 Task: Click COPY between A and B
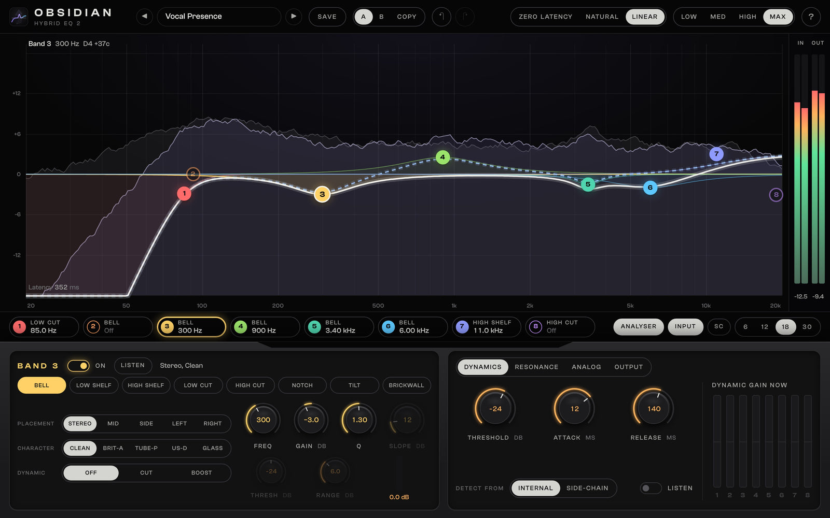(x=407, y=17)
